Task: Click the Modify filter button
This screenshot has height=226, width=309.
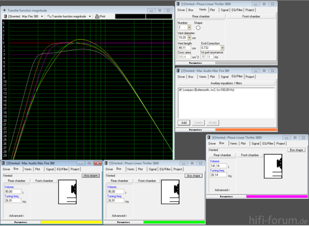Action: 212,123
